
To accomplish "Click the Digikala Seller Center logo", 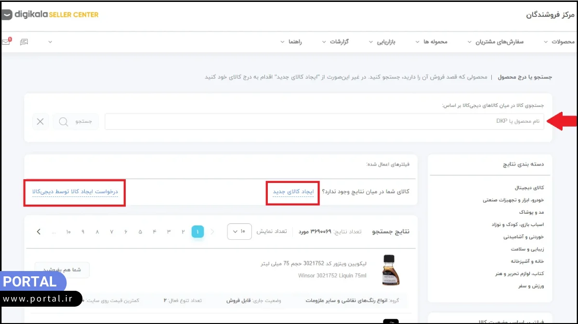I will (50, 14).
